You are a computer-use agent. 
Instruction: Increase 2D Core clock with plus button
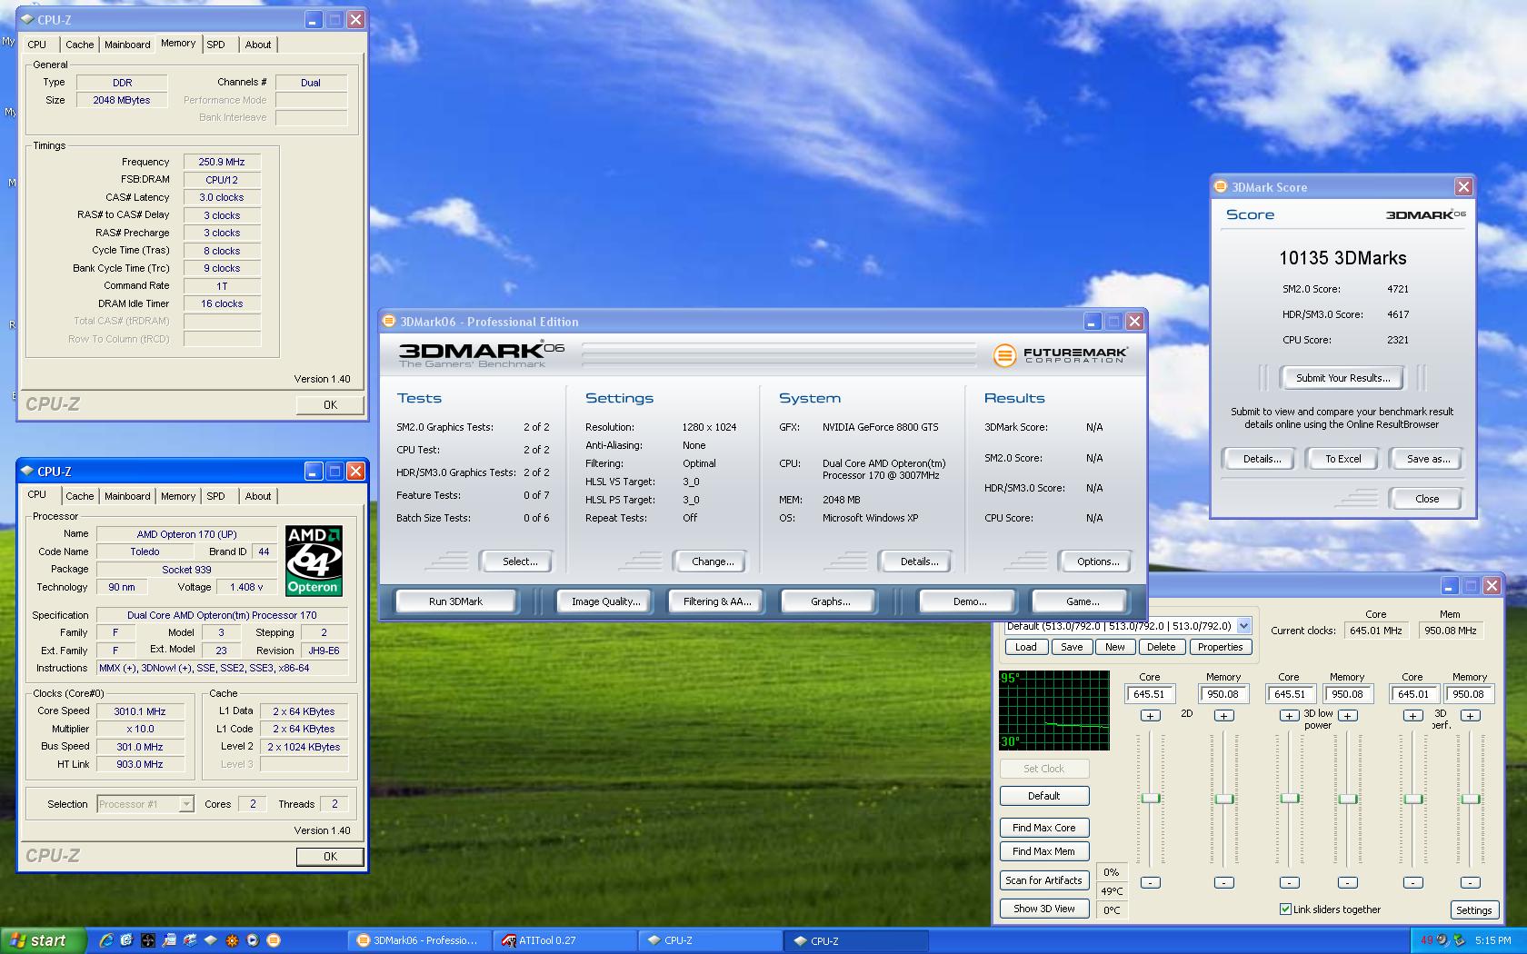tap(1150, 716)
